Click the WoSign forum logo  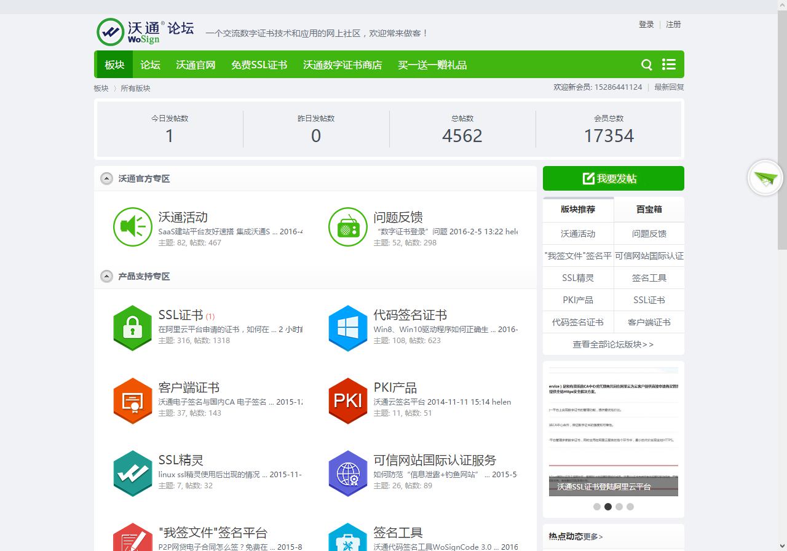145,31
